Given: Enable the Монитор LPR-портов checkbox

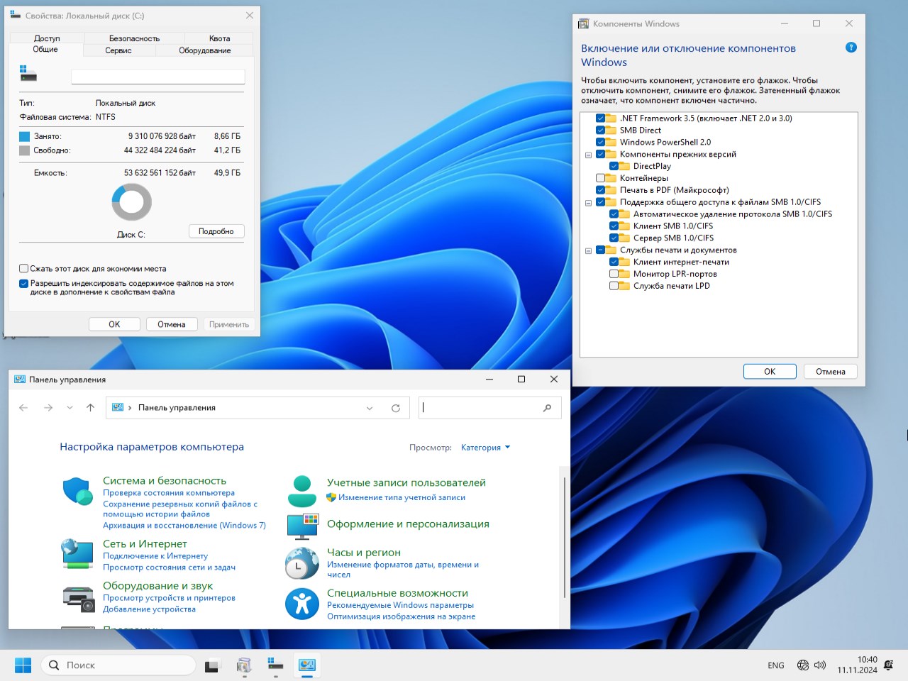Looking at the screenshot, I should [614, 274].
